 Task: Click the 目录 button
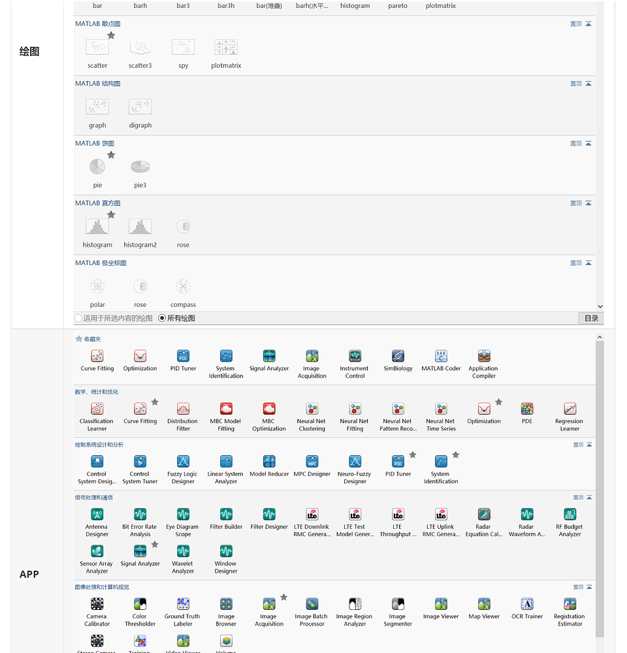point(592,318)
